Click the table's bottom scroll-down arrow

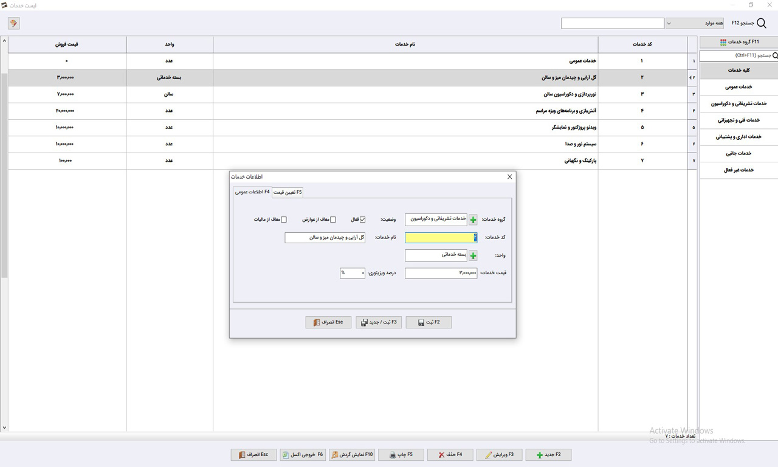[x=4, y=428]
